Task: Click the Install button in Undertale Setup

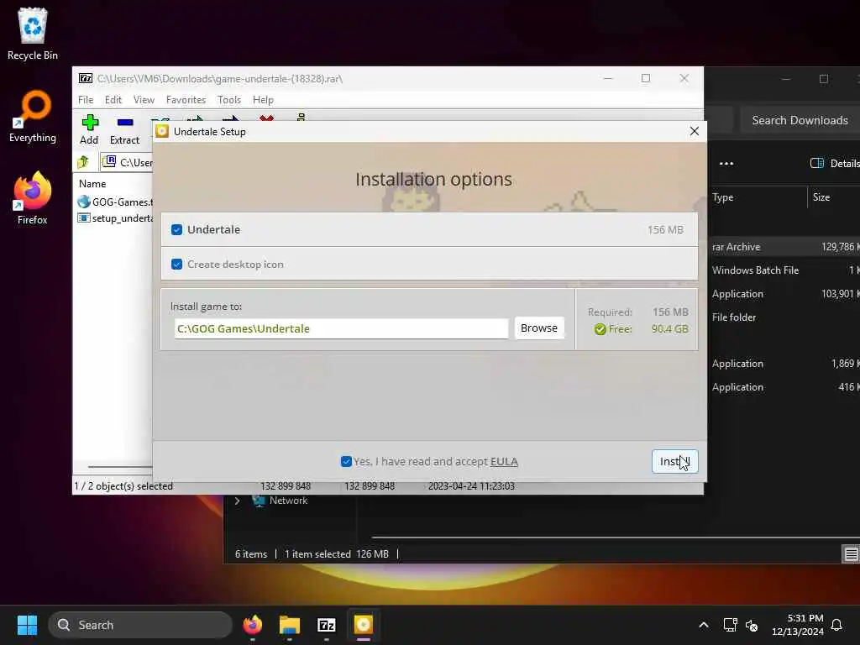Action: (x=674, y=461)
